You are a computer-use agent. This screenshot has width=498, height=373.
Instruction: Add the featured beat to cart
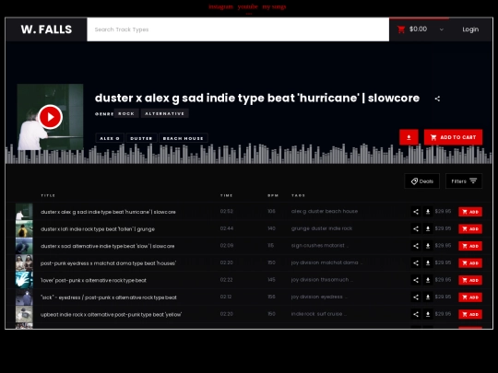click(453, 137)
